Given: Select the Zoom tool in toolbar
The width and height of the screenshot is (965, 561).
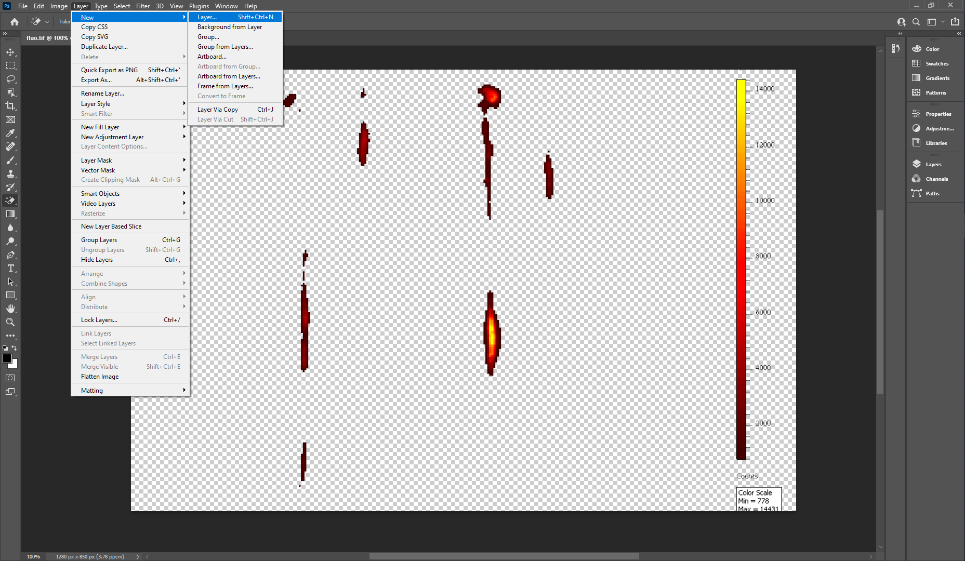Looking at the screenshot, I should [x=10, y=322].
